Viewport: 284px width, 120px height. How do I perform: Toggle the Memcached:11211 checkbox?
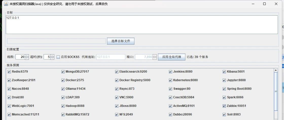[x=9, y=114]
